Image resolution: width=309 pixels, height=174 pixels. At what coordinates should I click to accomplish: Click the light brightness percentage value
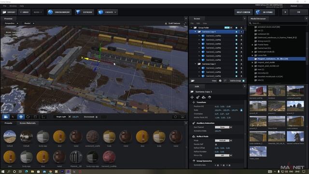click(x=75, y=117)
